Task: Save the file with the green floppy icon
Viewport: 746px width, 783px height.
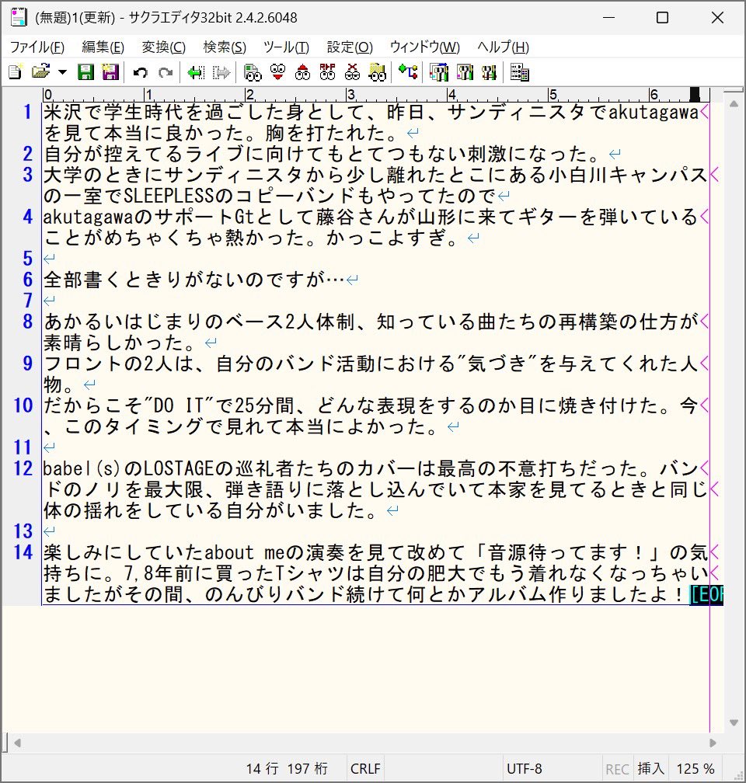Action: pos(86,72)
